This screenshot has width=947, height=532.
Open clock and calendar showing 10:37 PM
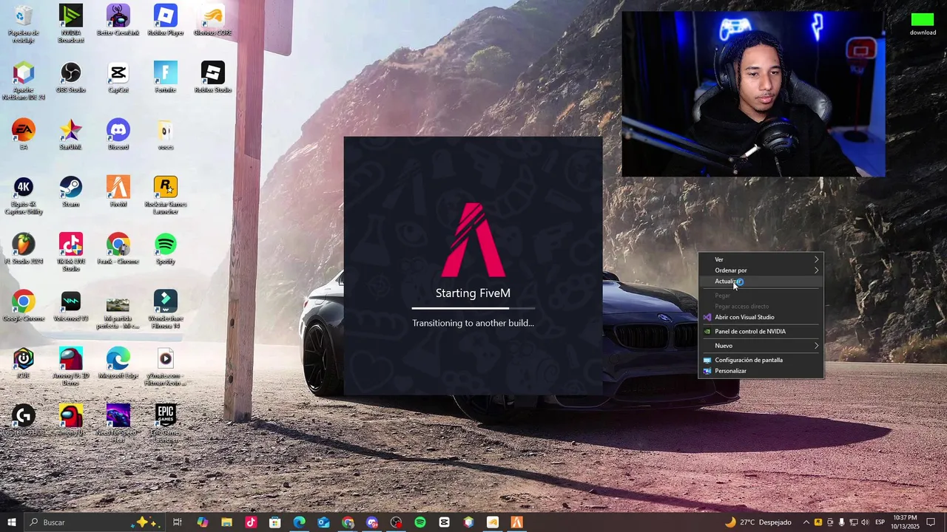[x=906, y=522]
